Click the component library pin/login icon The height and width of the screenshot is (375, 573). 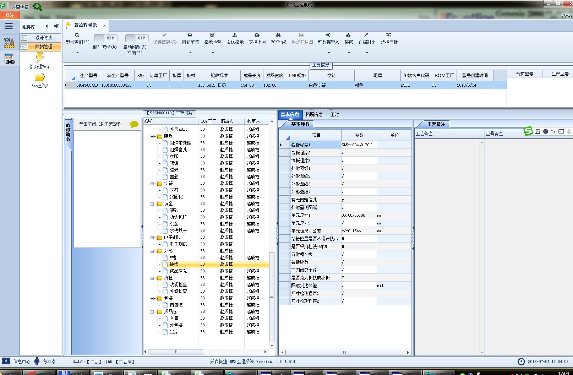click(x=56, y=26)
